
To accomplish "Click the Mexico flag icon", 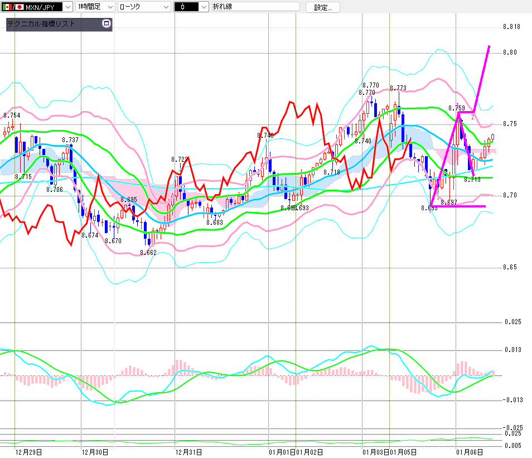I will [6, 7].
